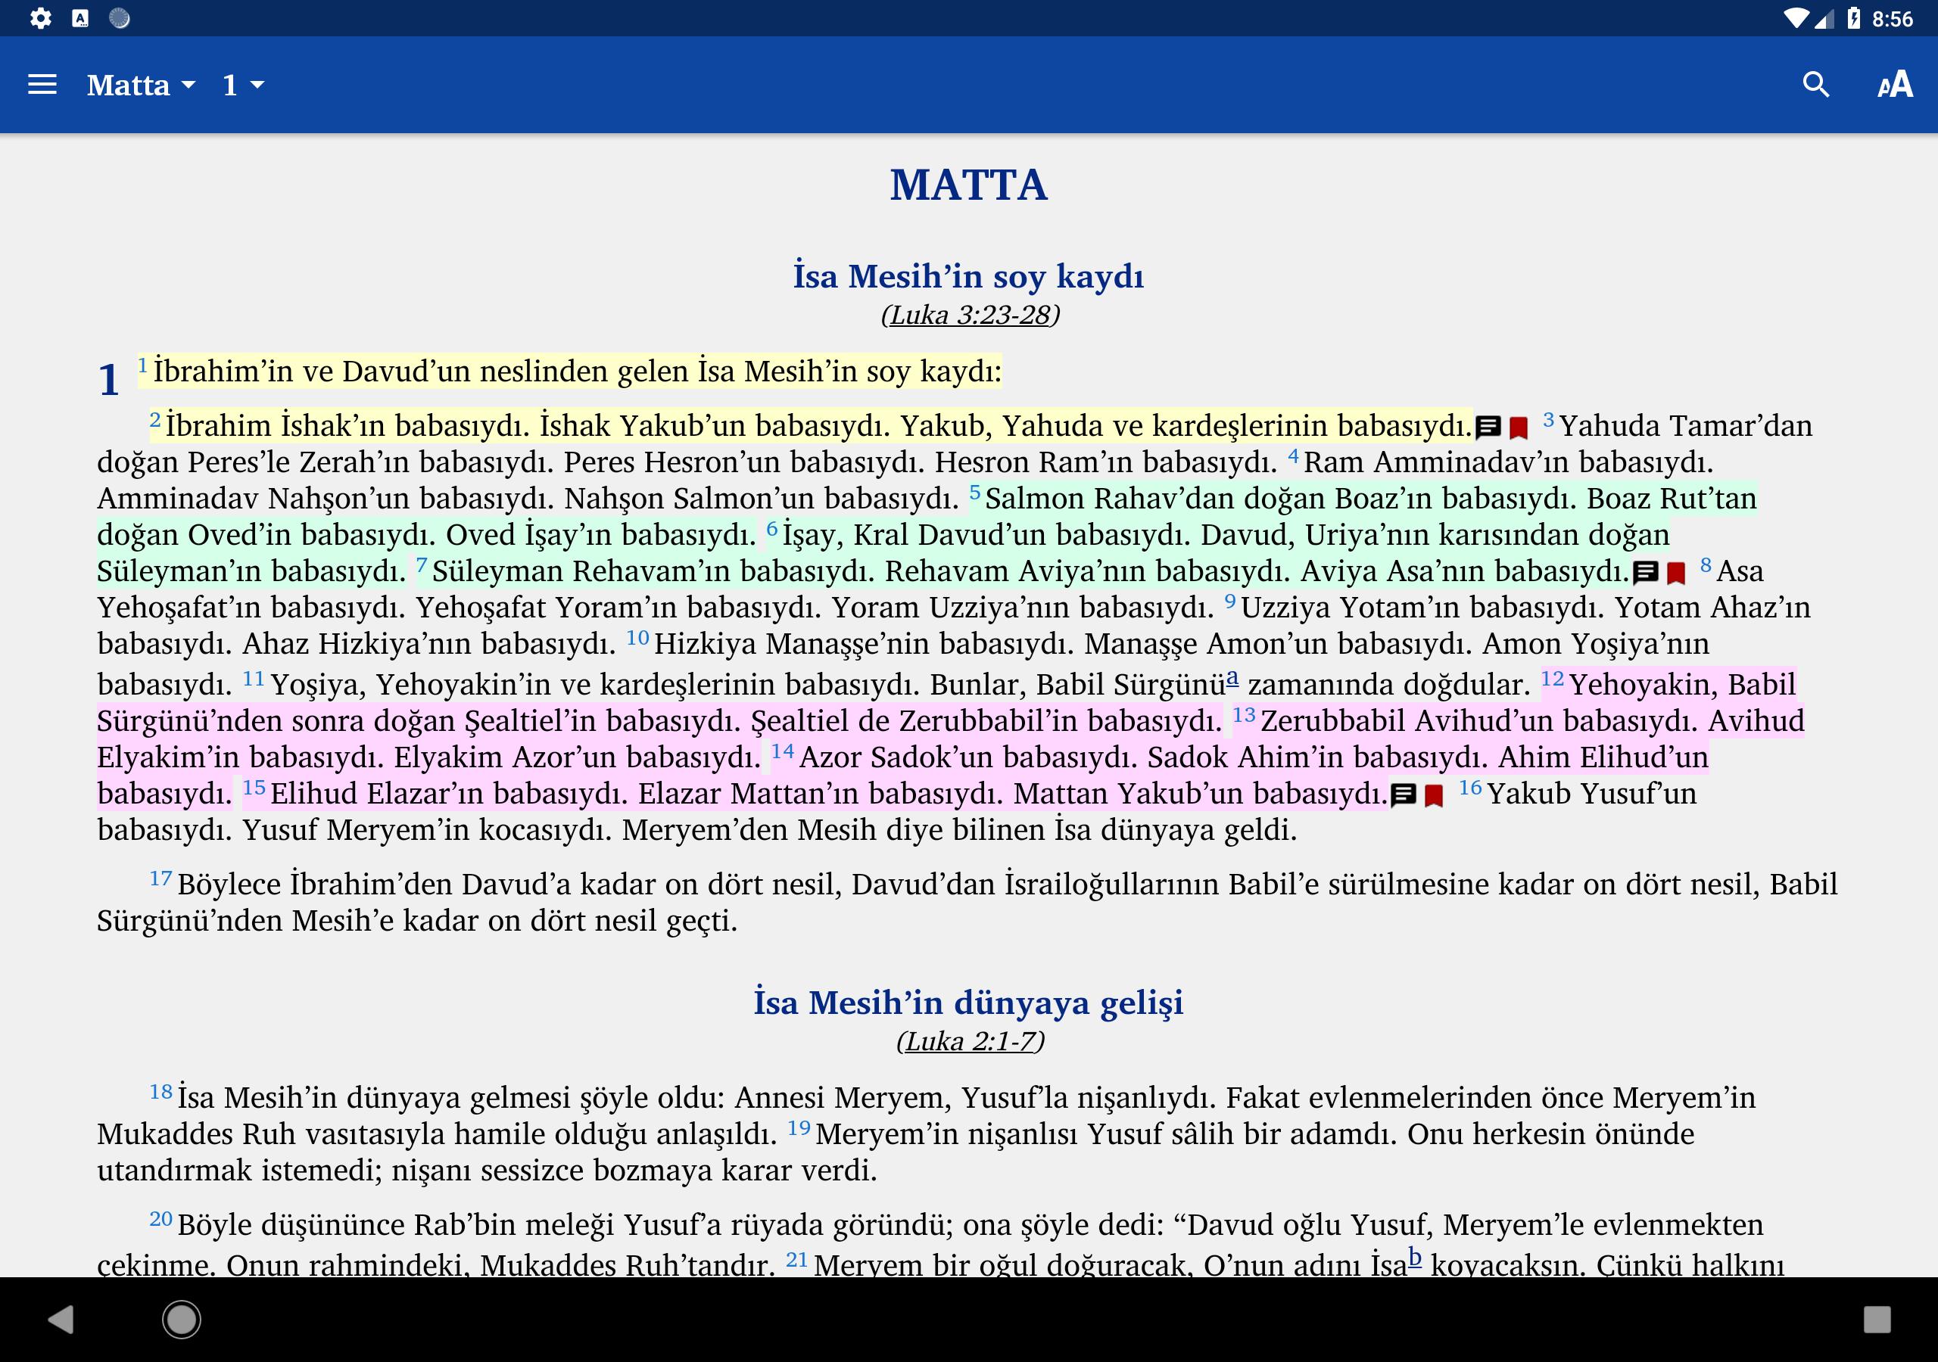The width and height of the screenshot is (1938, 1362).
Task: Select verse number 13 before Zerubbabil Avihud'un
Action: point(1244,714)
